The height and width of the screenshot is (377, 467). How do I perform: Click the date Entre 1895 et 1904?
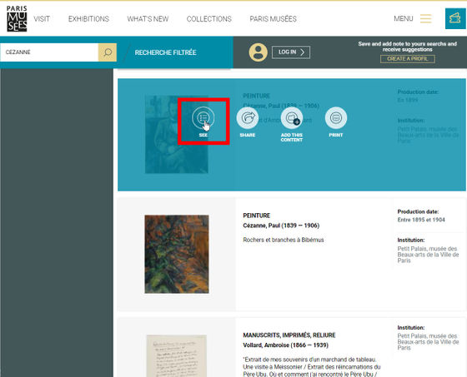pyautogui.click(x=421, y=220)
